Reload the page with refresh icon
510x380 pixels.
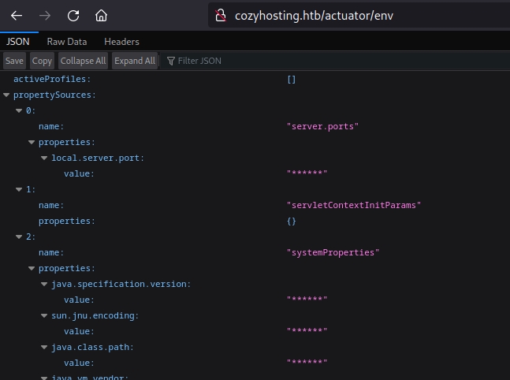73,15
